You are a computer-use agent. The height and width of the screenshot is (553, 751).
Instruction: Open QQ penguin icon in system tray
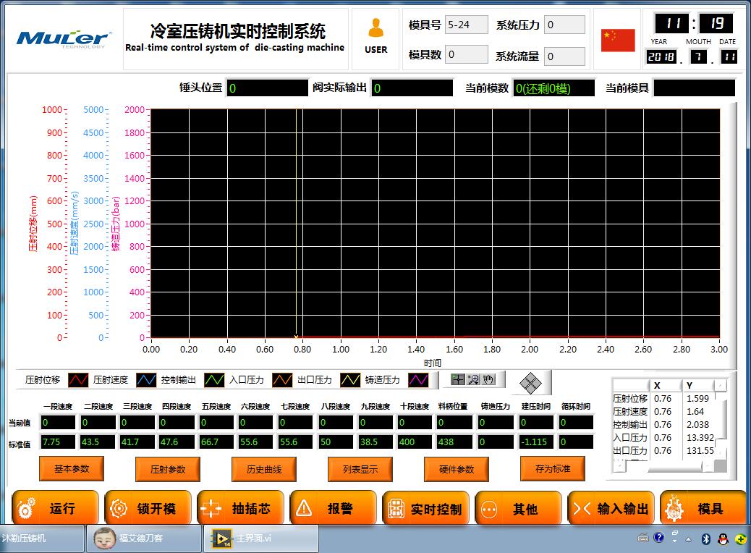[x=722, y=539]
